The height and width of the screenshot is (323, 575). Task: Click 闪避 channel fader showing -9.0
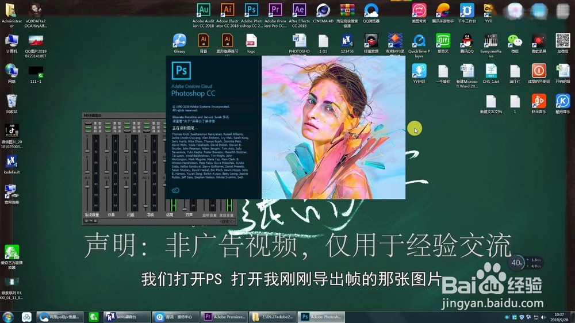126,187
